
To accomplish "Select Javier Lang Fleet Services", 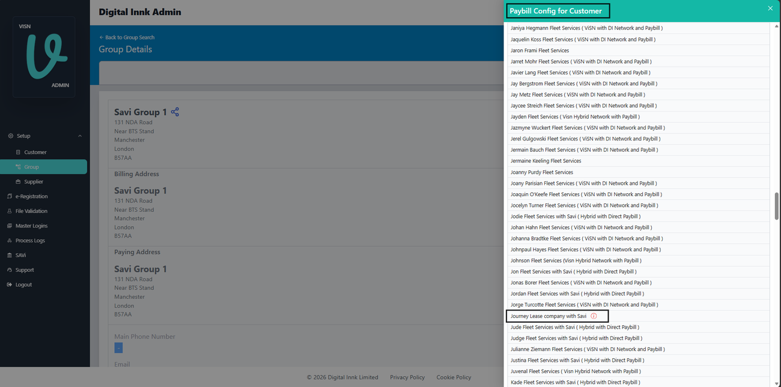I will [639, 73].
